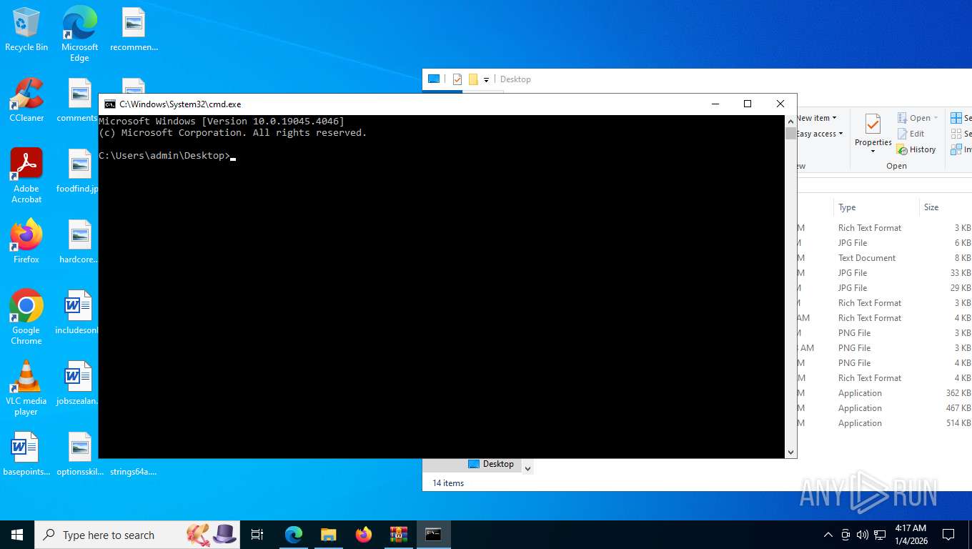The width and height of the screenshot is (972, 549).
Task: Show hidden system tray icons
Action: tap(828, 535)
